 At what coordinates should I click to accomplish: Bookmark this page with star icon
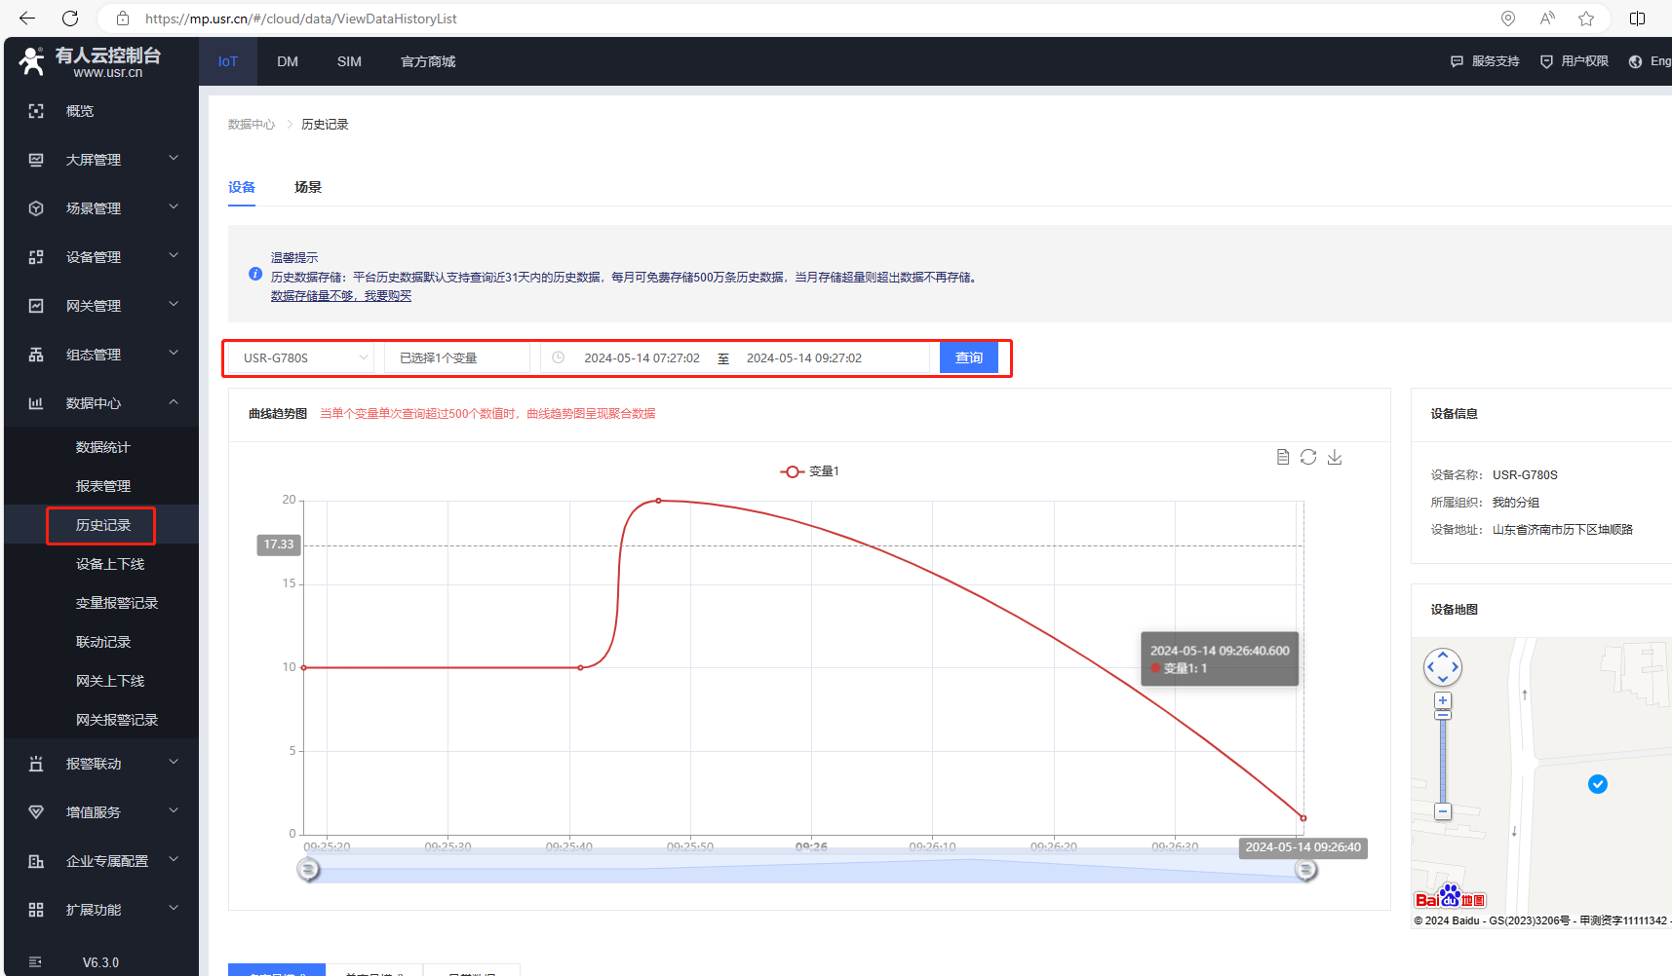[x=1586, y=19]
